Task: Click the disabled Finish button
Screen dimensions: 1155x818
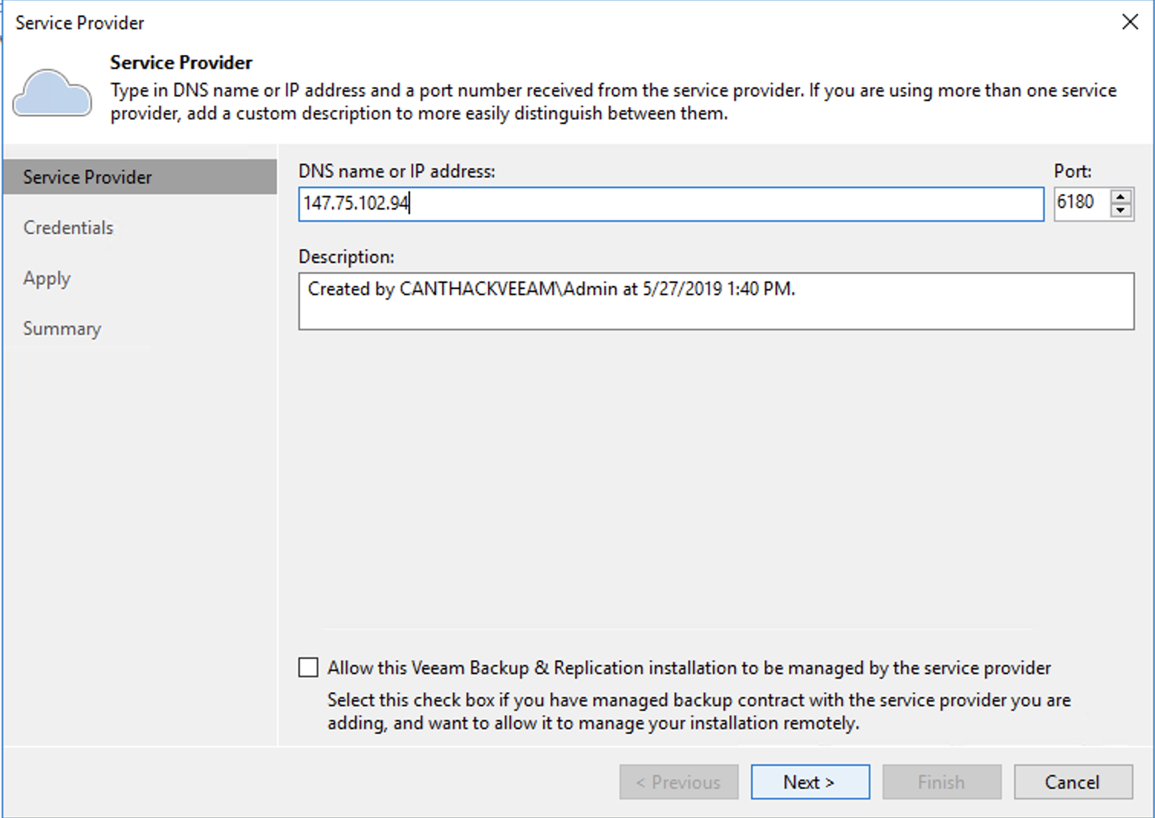Action: [x=942, y=782]
